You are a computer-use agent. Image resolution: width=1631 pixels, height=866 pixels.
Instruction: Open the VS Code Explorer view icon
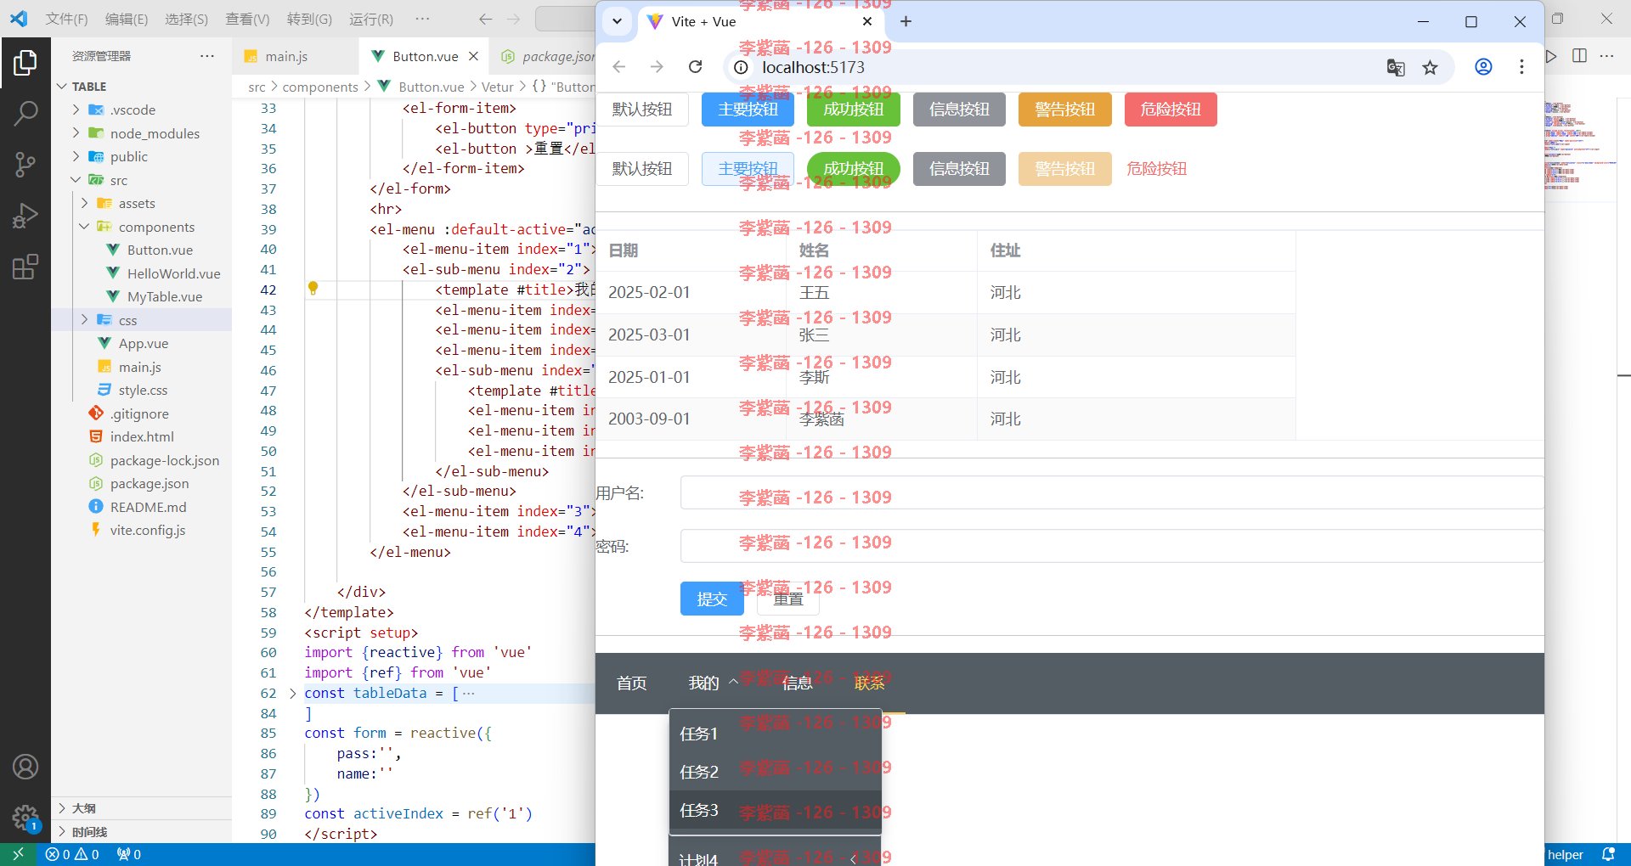pyautogui.click(x=25, y=62)
